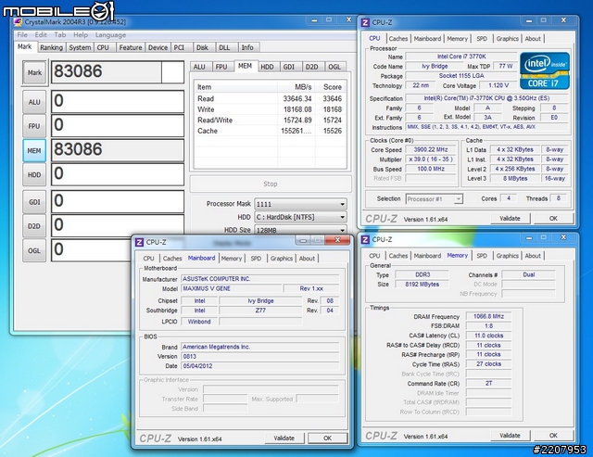The height and width of the screenshot is (457, 593).
Task: Open the Processor Mask dropdown
Action: click(300, 204)
